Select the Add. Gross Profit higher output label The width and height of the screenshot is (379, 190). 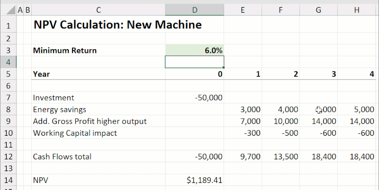(x=98, y=121)
